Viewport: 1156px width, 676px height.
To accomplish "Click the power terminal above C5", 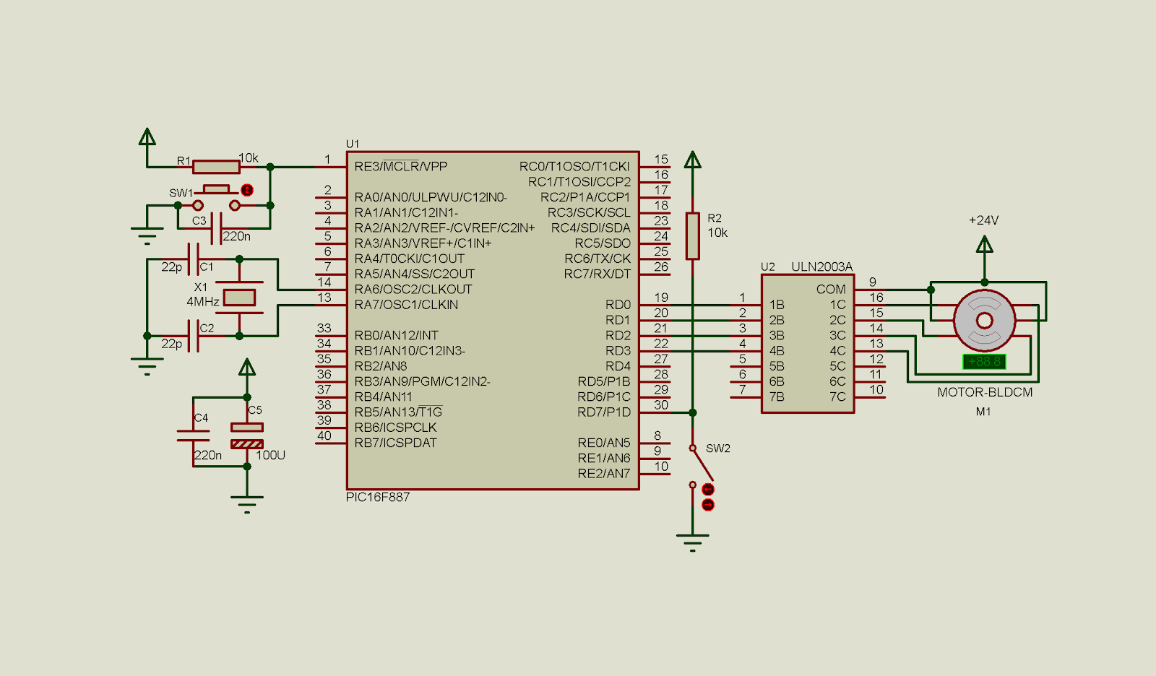I will (x=247, y=367).
